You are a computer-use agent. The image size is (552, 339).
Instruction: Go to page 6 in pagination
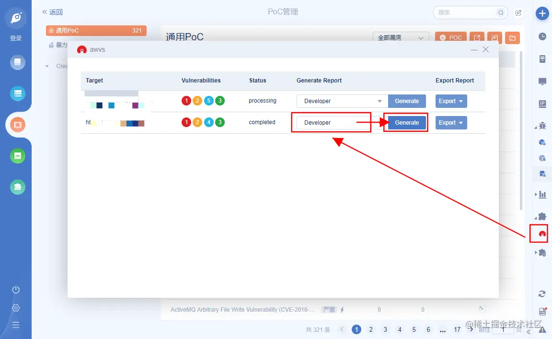[x=428, y=329]
